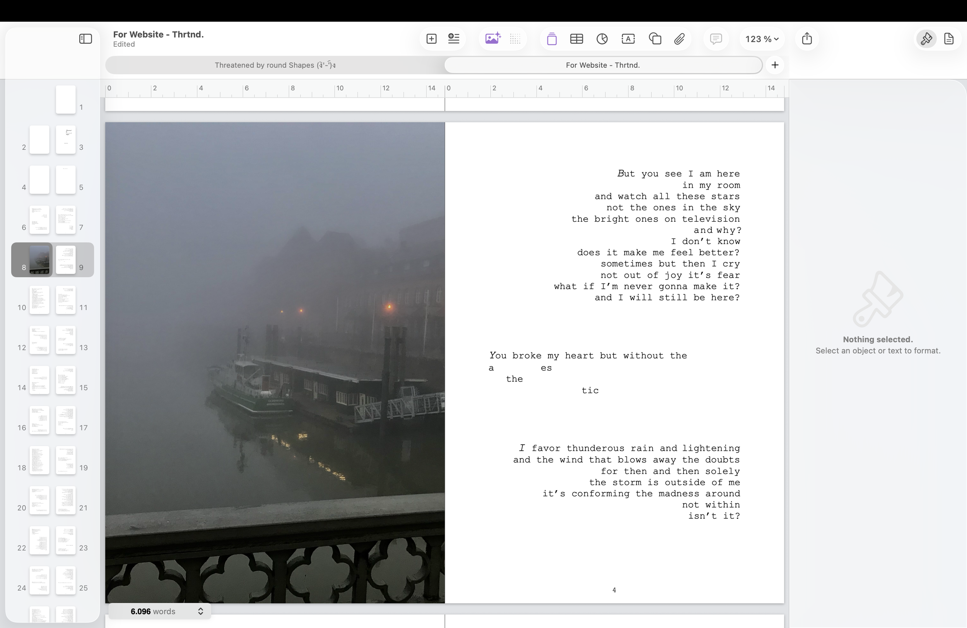This screenshot has height=628, width=967.
Task: Jump to page 20 thumbnail
Action: (x=39, y=500)
